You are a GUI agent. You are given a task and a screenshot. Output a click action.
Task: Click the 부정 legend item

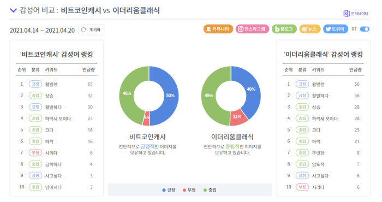click(189, 190)
